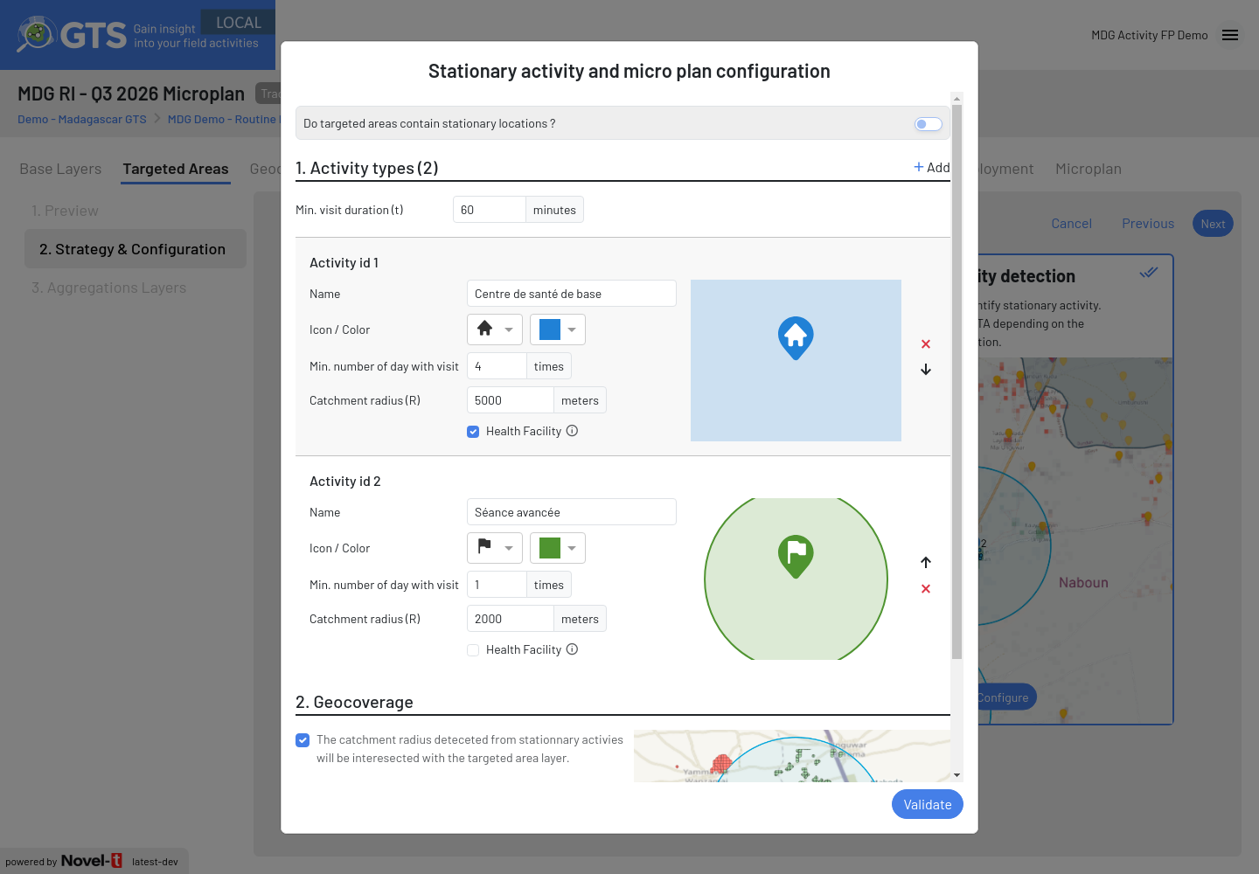Click the Cancel link
Screen dimensions: 1259x874
(1072, 224)
